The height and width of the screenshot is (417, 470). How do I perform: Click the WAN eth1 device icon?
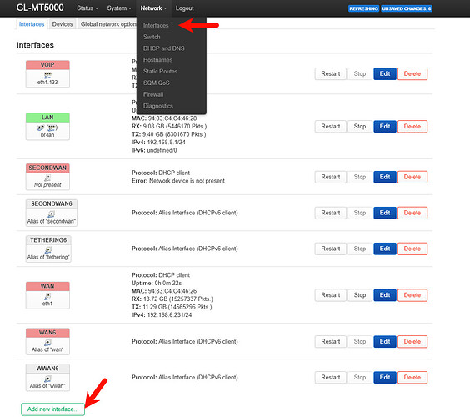click(47, 296)
